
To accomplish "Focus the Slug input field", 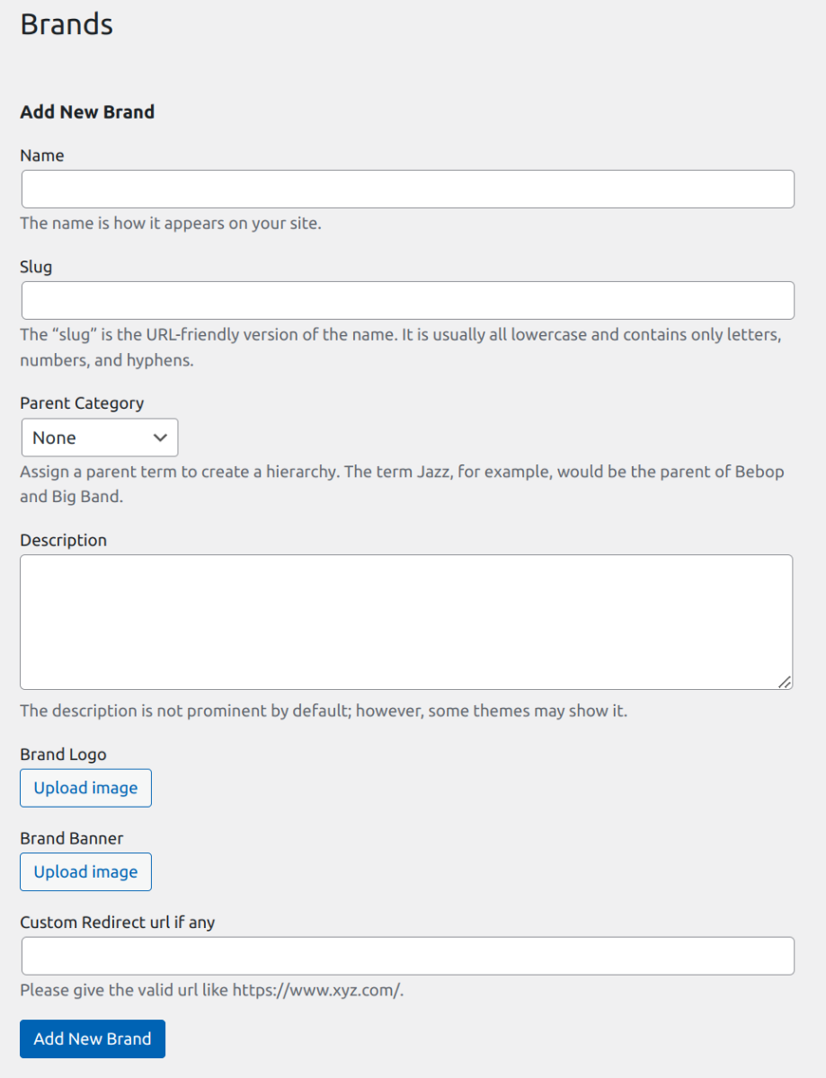I will pos(407,300).
